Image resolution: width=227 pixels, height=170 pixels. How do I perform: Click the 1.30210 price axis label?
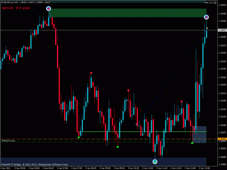(x=223, y=93)
